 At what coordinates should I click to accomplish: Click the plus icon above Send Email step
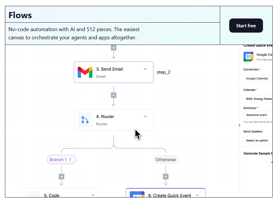(114, 47)
